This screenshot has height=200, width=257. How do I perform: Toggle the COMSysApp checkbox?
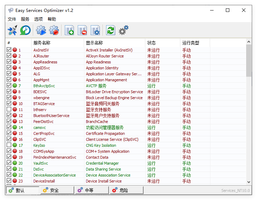9,151
